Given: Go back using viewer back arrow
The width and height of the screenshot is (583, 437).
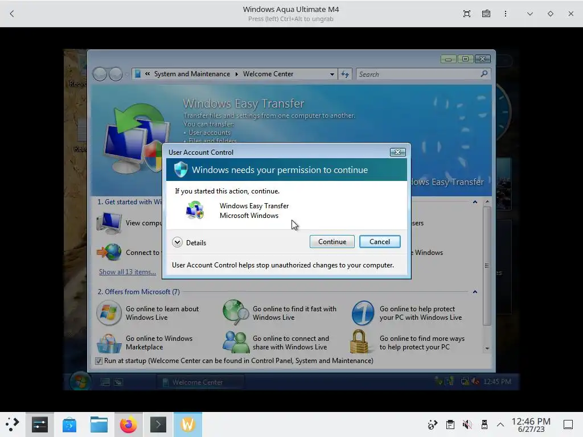Looking at the screenshot, I should click(x=12, y=14).
